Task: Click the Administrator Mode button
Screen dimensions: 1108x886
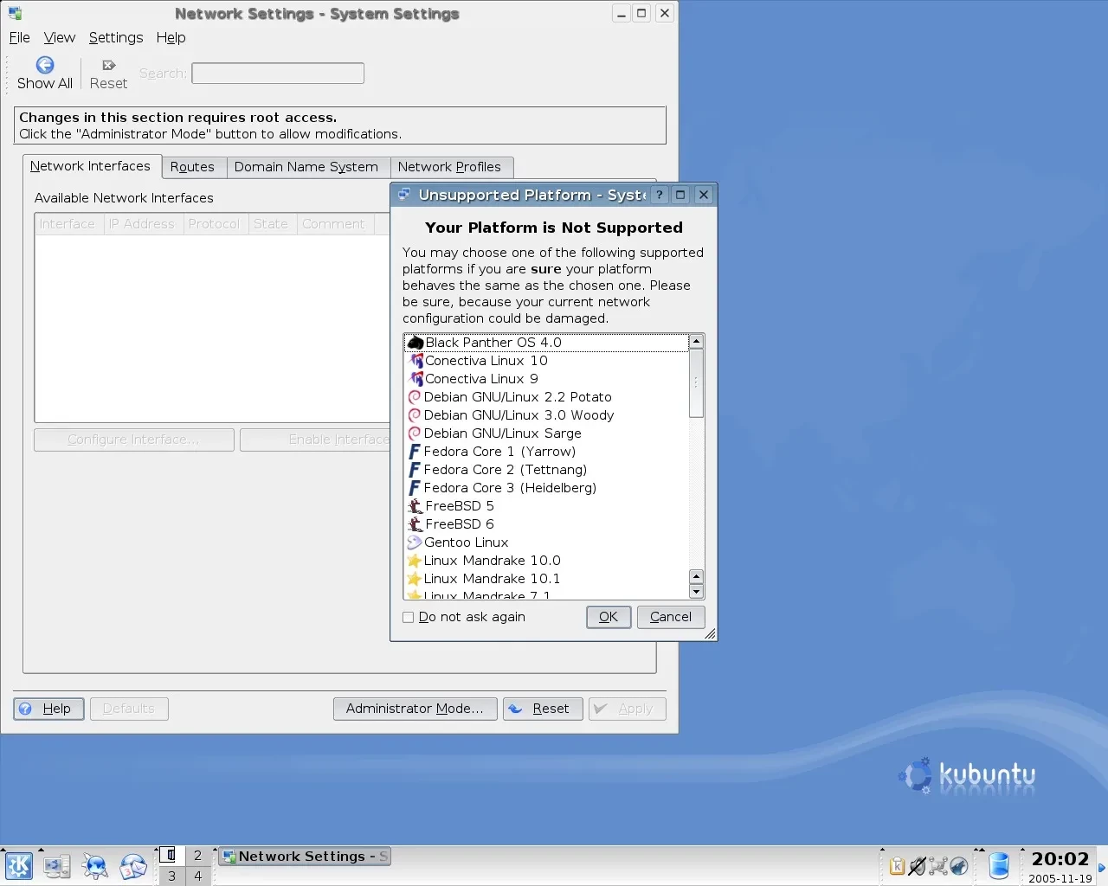Action: pyautogui.click(x=415, y=709)
